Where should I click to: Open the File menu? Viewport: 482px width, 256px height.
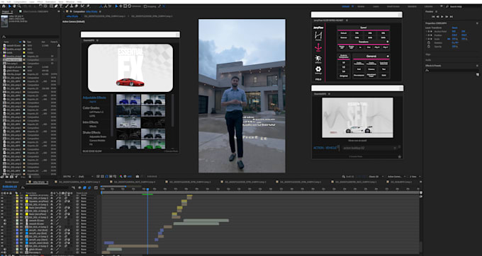coord(2,2)
